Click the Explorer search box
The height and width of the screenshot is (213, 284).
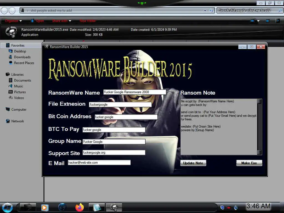(250, 11)
